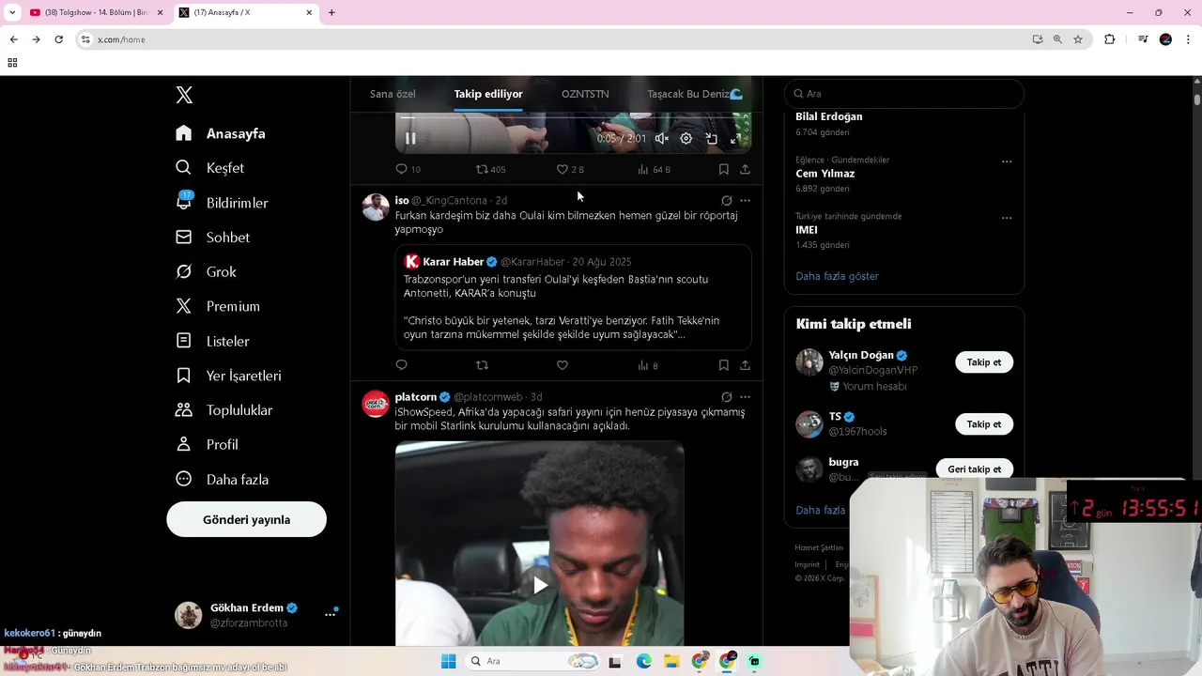This screenshot has height=676, width=1202.
Task: Bookmark this page with the star icon
Action: click(x=1078, y=39)
